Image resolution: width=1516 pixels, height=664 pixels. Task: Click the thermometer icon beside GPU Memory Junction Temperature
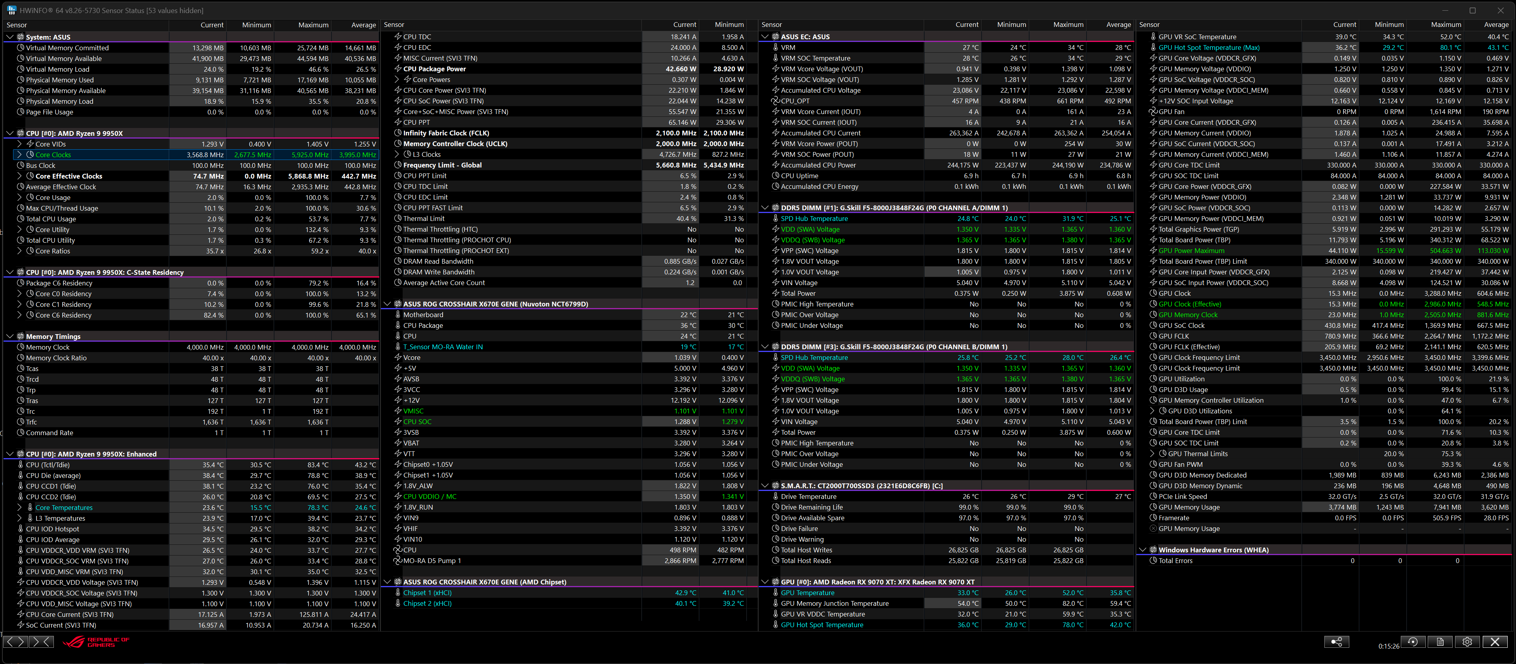point(776,603)
